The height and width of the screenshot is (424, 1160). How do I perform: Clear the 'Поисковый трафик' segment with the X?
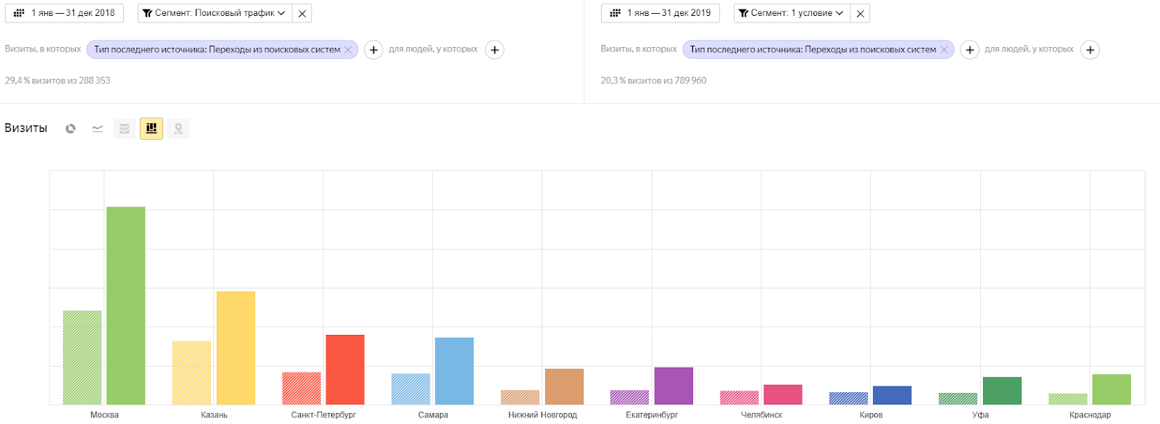(x=302, y=14)
